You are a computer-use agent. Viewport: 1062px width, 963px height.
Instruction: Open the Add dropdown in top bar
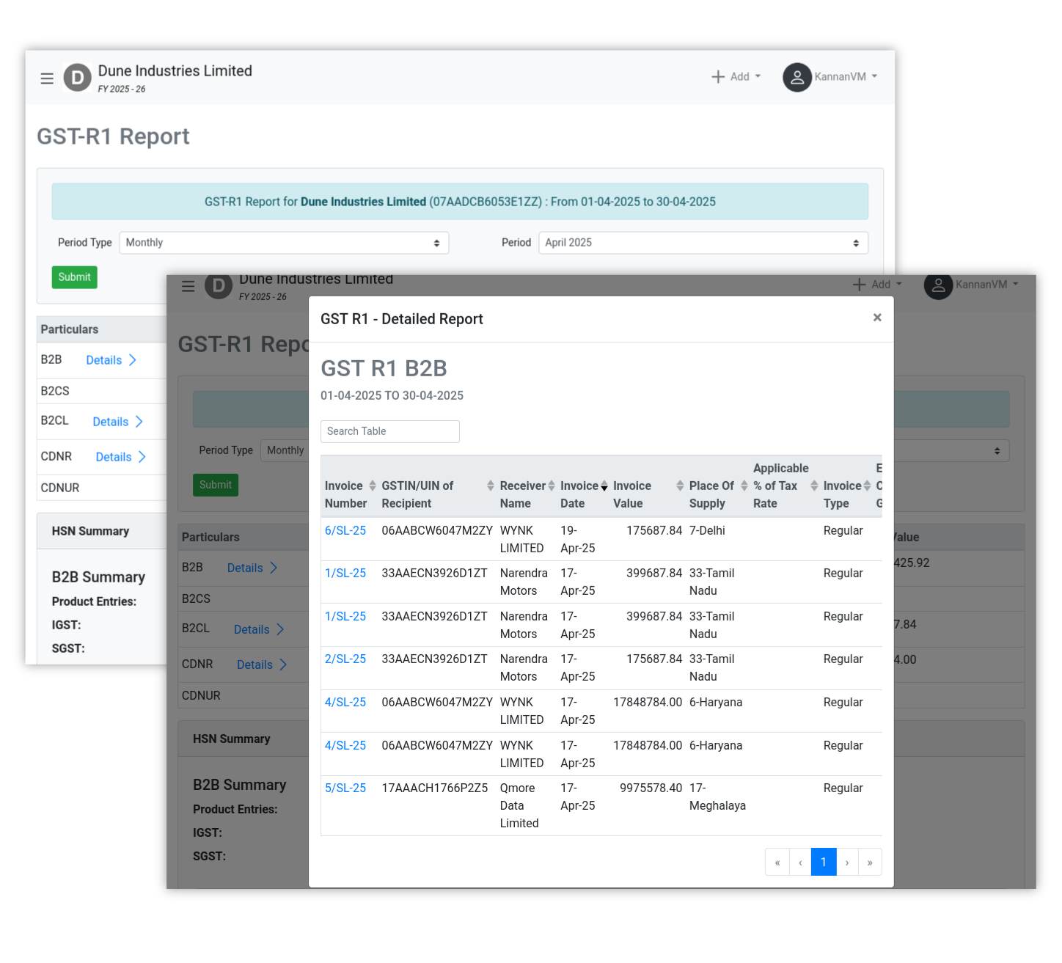(736, 77)
